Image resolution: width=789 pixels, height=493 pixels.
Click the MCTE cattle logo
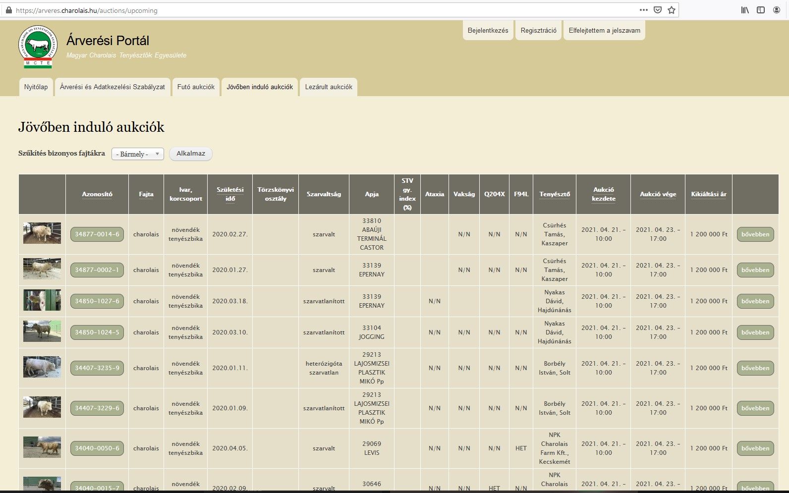click(38, 47)
